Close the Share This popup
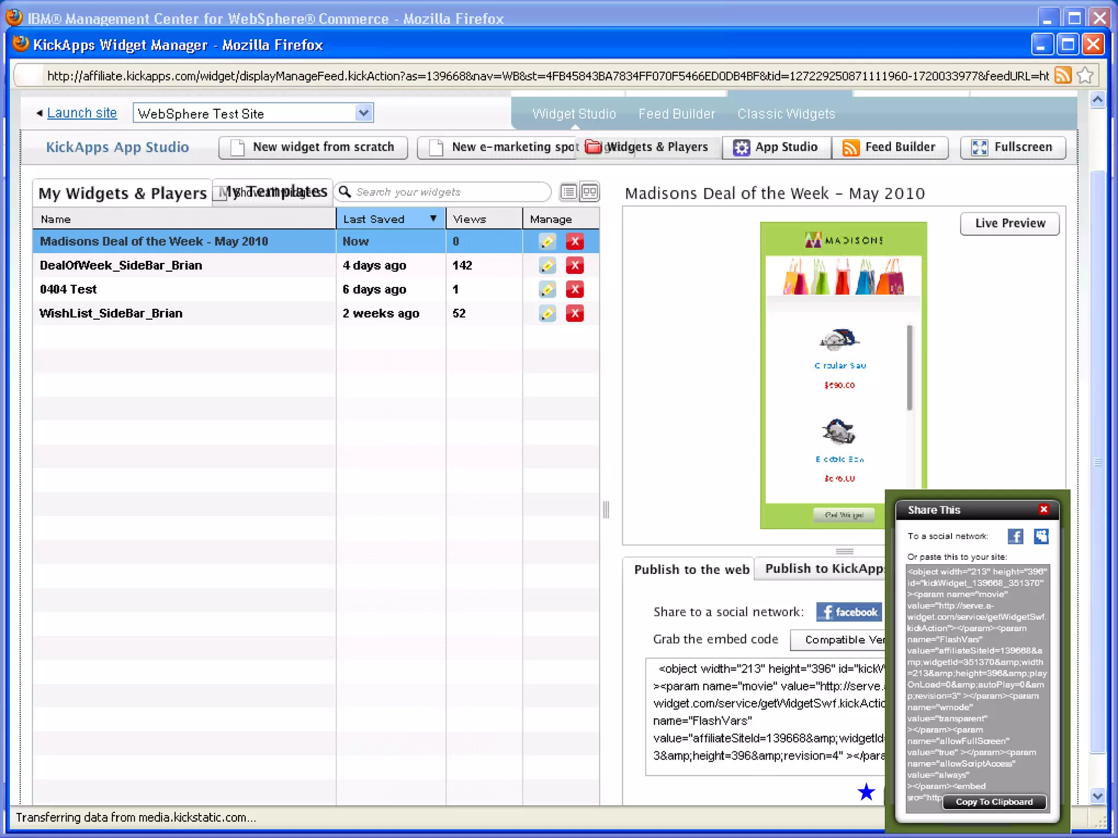The width and height of the screenshot is (1118, 838). tap(1044, 509)
